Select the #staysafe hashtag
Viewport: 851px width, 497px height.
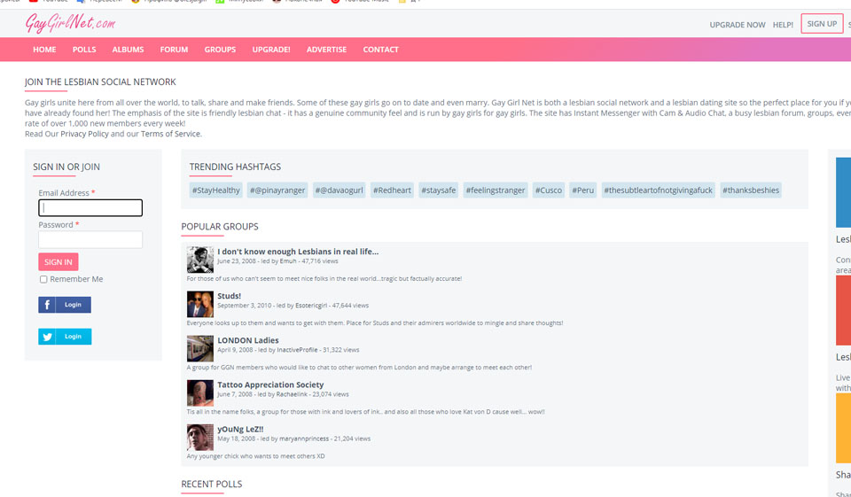pyautogui.click(x=439, y=190)
